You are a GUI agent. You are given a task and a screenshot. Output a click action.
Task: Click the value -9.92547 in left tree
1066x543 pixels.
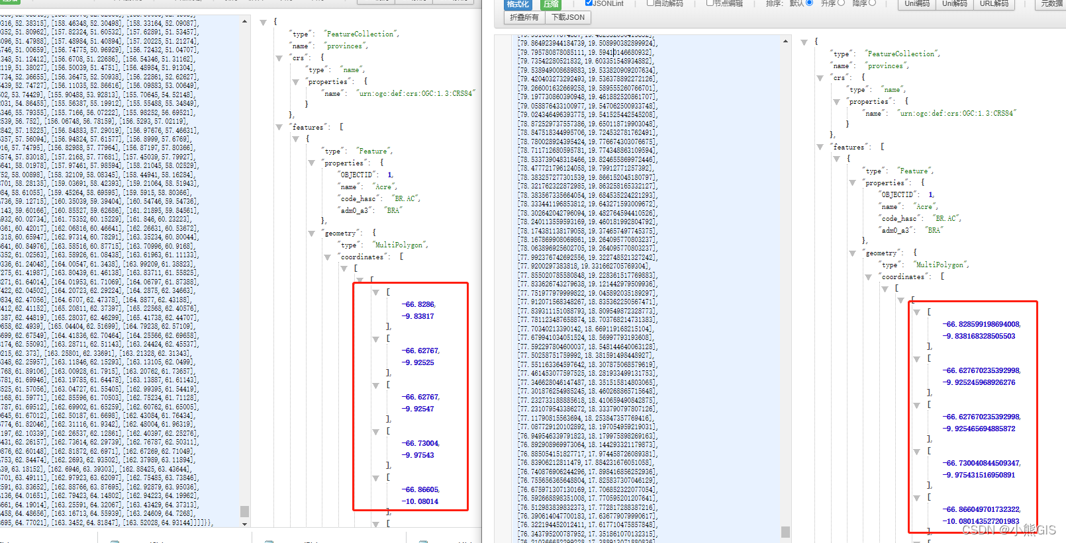coord(418,409)
